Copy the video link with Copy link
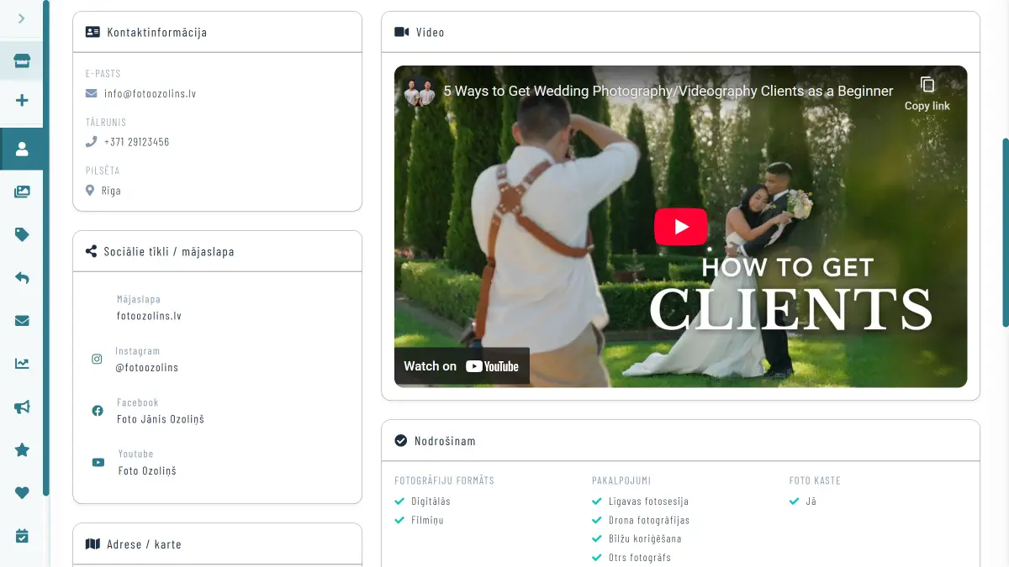 [927, 94]
